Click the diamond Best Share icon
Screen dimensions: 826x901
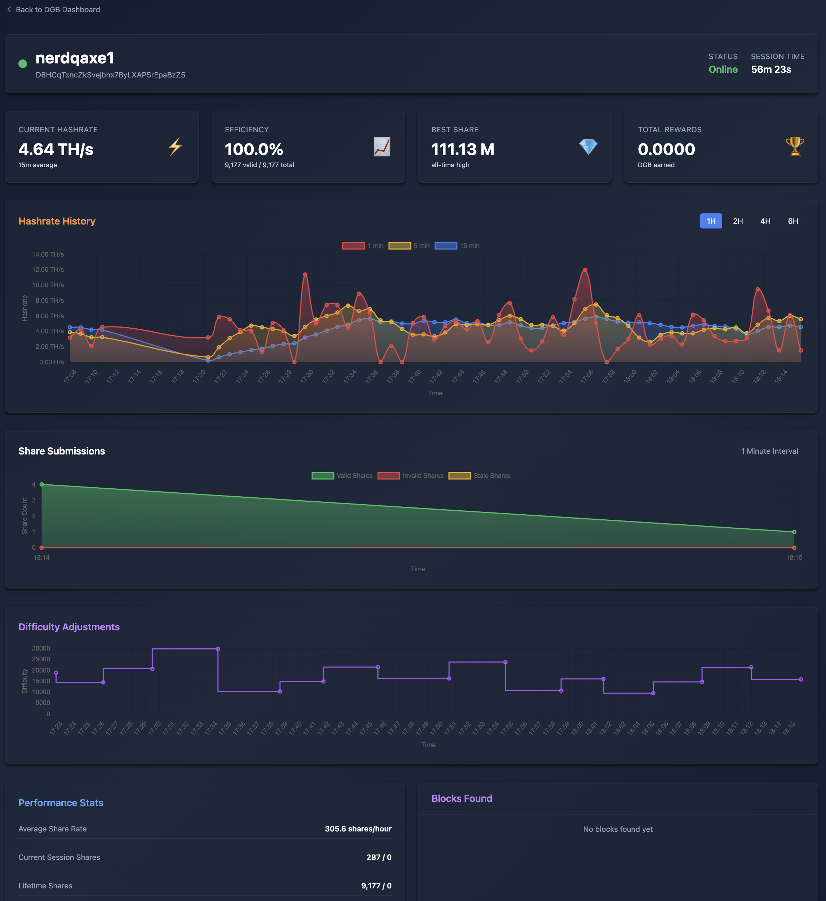pos(588,146)
